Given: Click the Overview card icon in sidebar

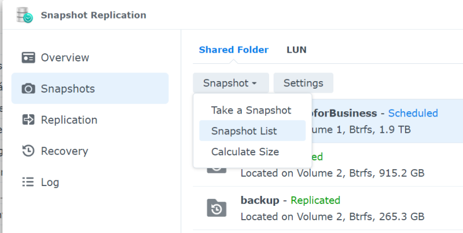Looking at the screenshot, I should click(x=28, y=57).
